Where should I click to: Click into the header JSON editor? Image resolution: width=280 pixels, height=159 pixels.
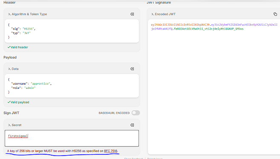coord(72,31)
